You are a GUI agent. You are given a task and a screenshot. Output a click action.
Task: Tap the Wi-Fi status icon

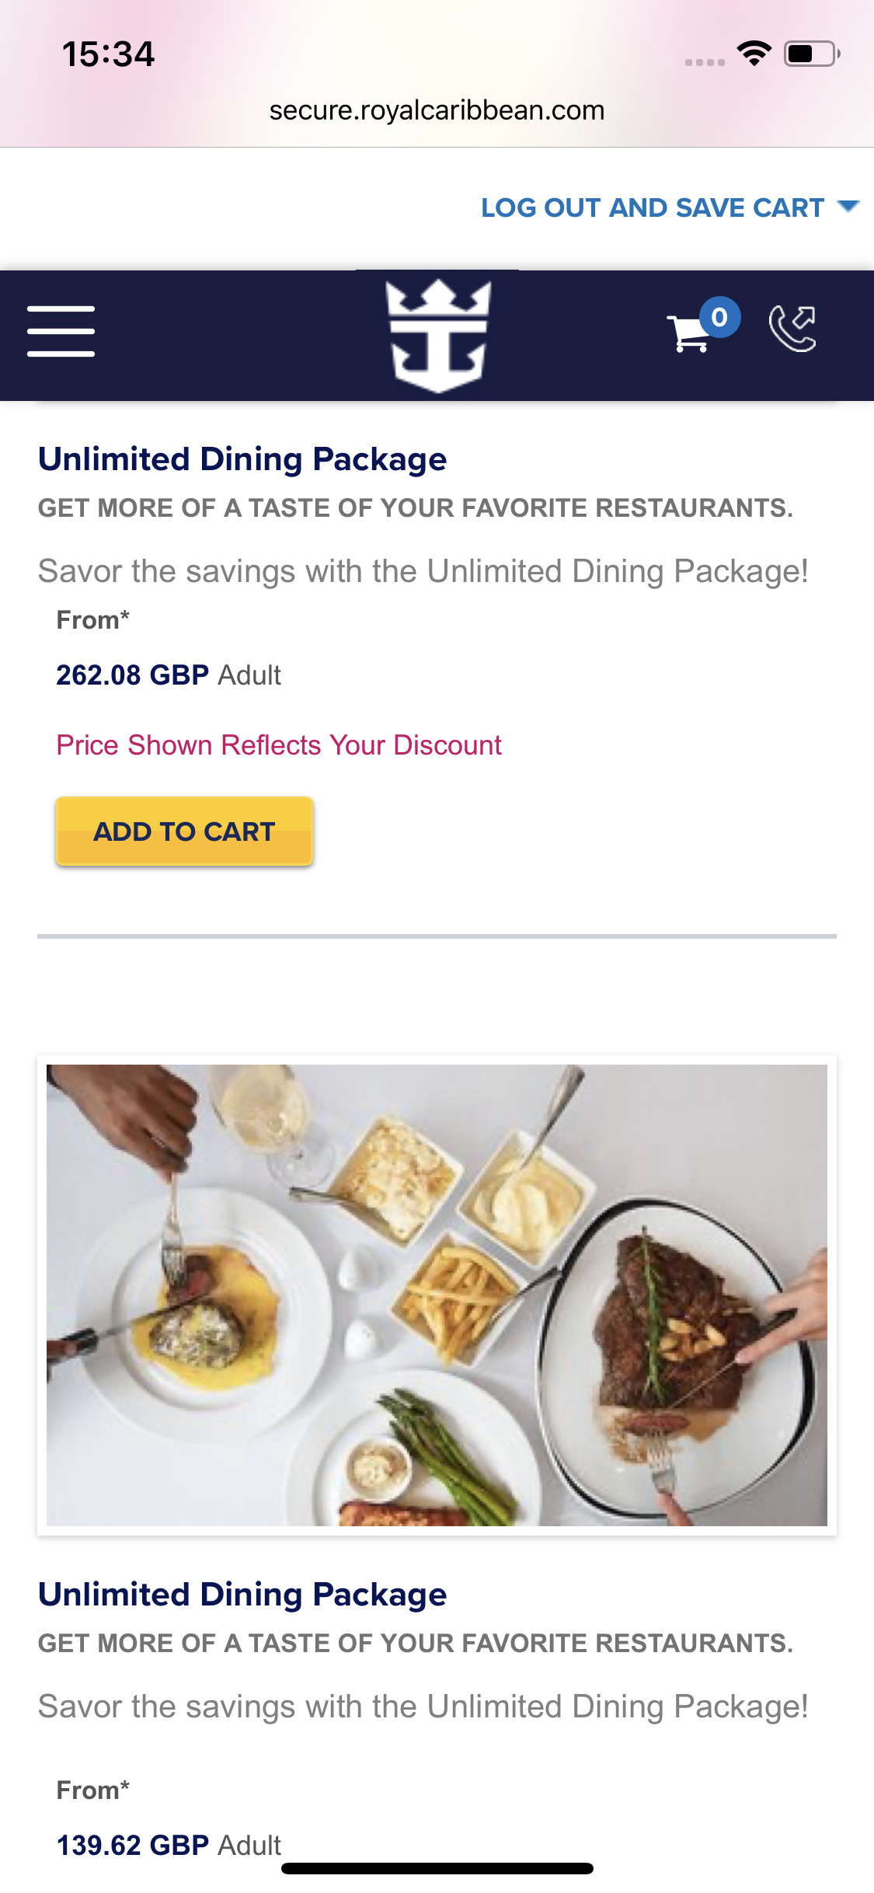[x=754, y=54]
